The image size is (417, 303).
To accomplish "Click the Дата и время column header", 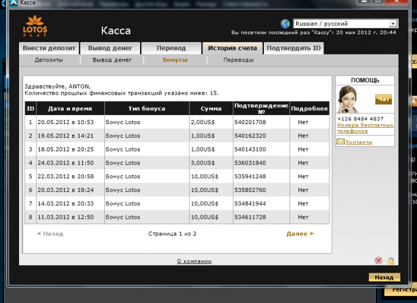I will tap(70, 109).
